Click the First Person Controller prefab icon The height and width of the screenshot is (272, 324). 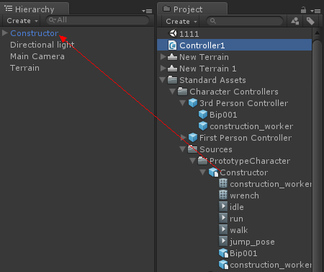click(x=193, y=138)
